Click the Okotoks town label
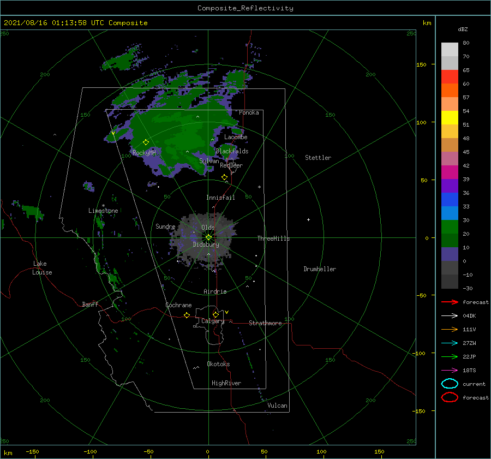Screen dimensions: 491x459 point(218,364)
